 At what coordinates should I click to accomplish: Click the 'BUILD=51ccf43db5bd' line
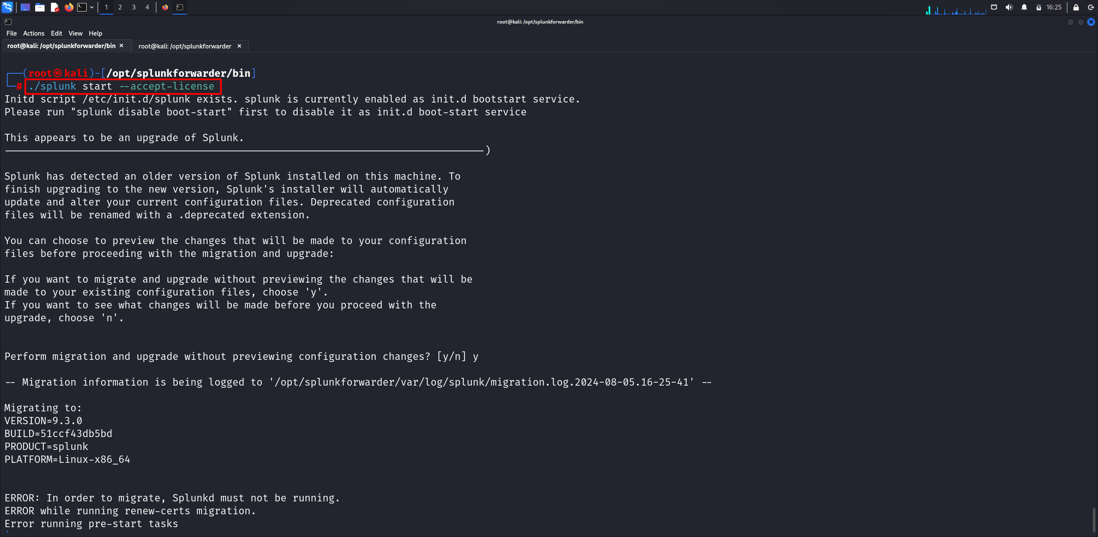pyautogui.click(x=58, y=434)
